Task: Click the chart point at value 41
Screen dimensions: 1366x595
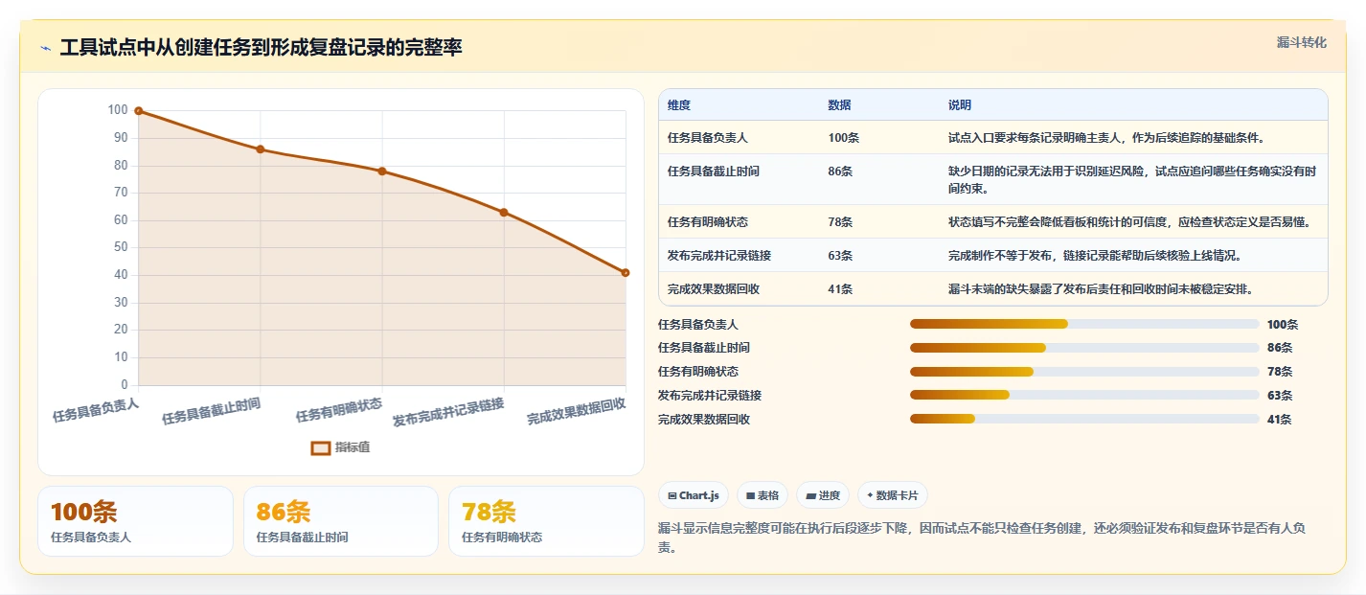Action: point(626,273)
